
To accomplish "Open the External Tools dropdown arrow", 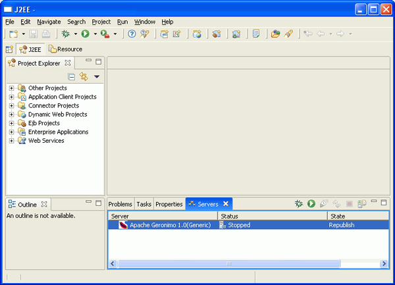I will coord(115,34).
